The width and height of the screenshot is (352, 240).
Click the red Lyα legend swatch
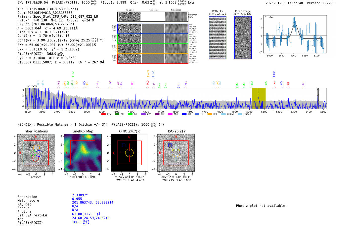(x=103, y=114)
